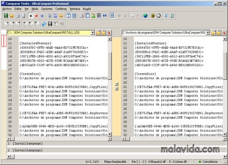Open the Archivo menu
The image size is (228, 165).
coord(7,9)
